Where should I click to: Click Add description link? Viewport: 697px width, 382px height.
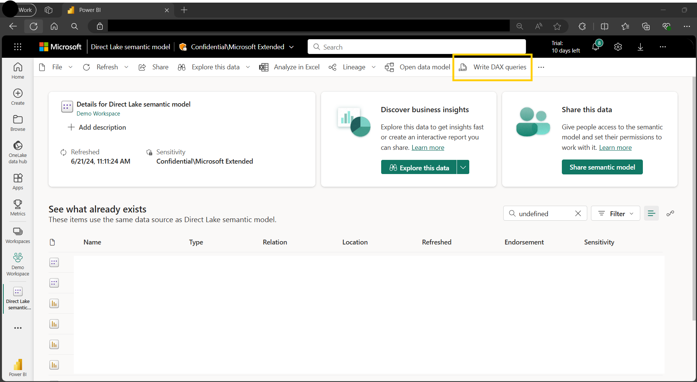(x=97, y=127)
